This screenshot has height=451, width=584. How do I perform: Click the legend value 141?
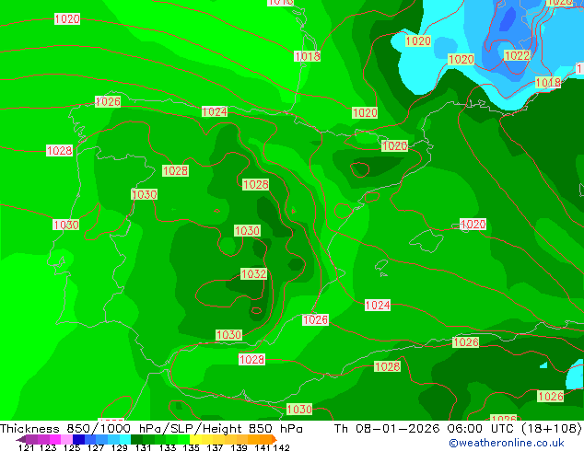pos(263,447)
